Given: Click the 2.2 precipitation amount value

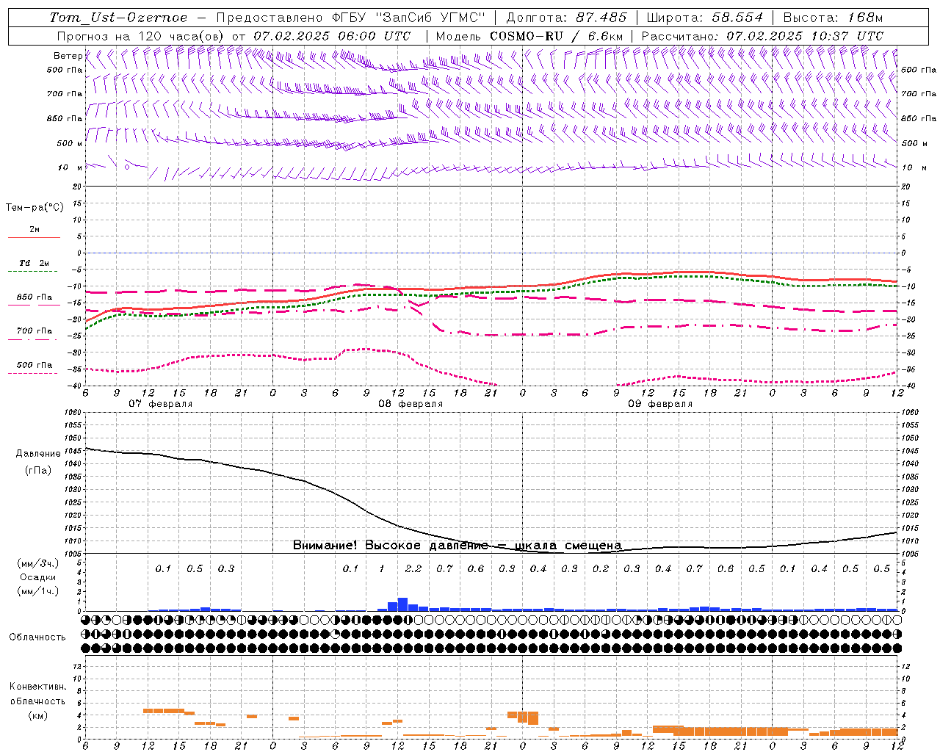Looking at the screenshot, I should [x=413, y=569].
